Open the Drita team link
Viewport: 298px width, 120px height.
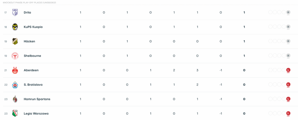pos(27,12)
